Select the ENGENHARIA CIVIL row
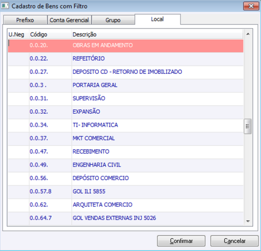 click(x=125, y=165)
